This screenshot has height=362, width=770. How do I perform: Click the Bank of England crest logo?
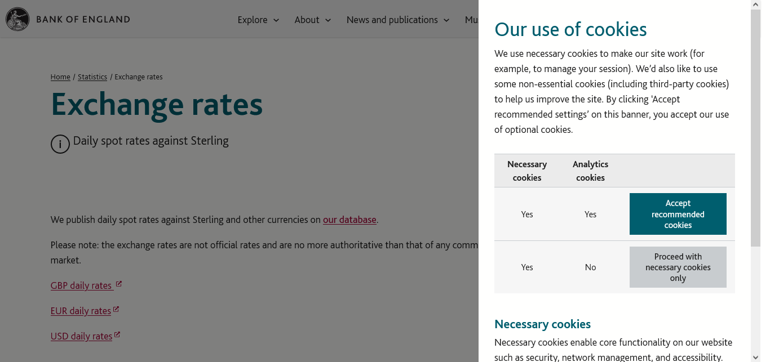17,19
